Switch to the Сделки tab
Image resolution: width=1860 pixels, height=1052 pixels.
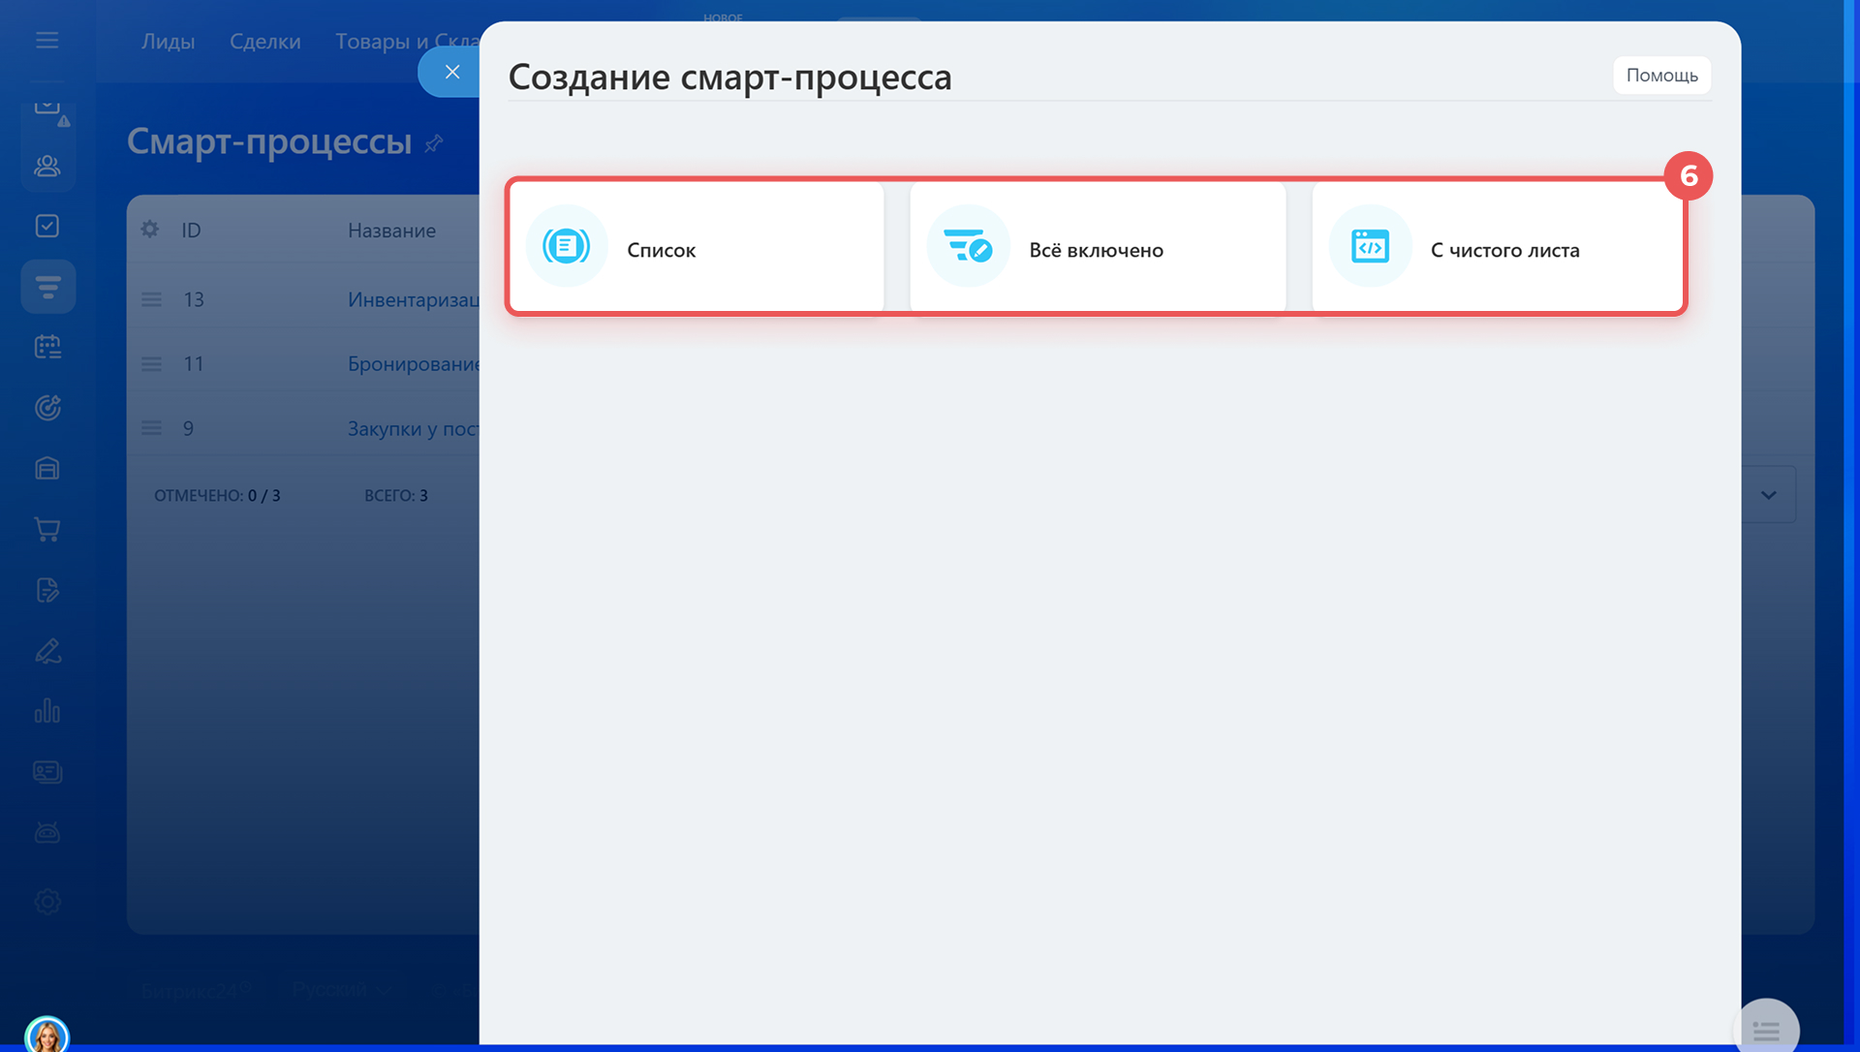(x=264, y=42)
